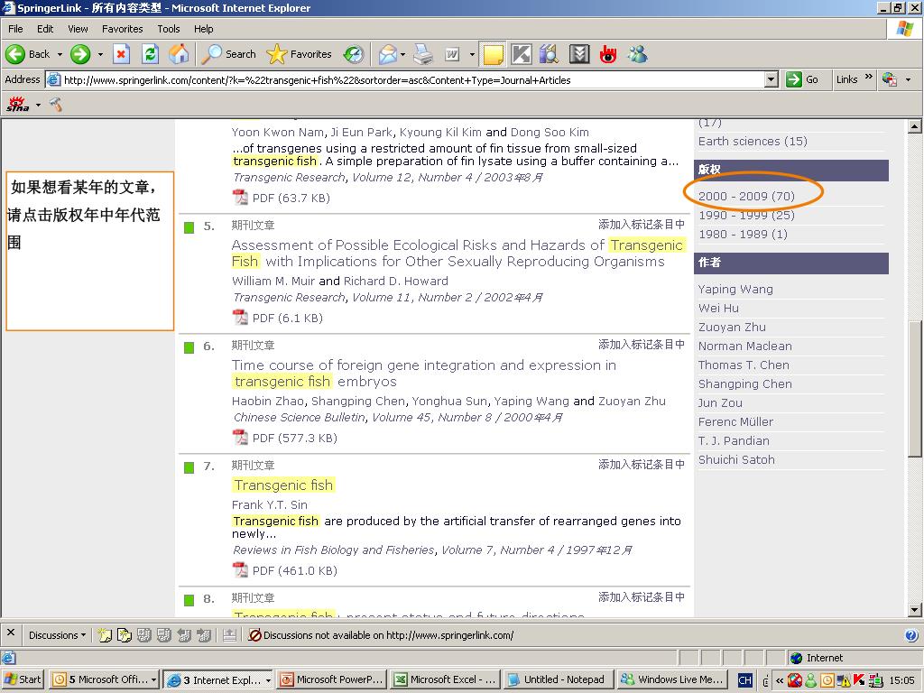This screenshot has width=924, height=693.
Task: Open the Sina toolbar dropdown arrow
Action: pyautogui.click(x=38, y=105)
